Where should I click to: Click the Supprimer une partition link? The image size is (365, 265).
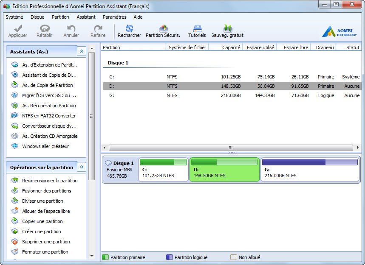coord(46,242)
